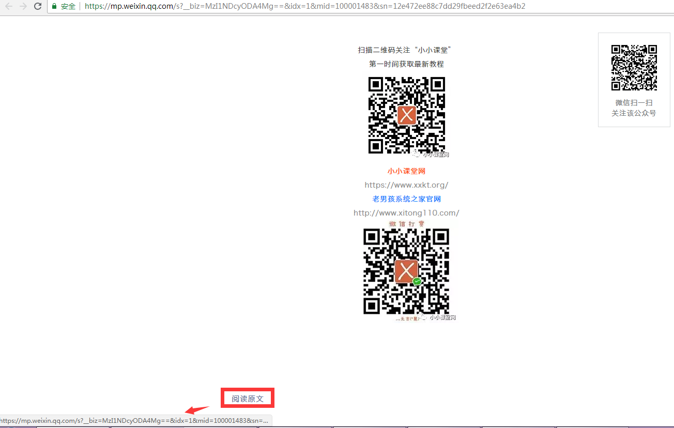Click the sidebar 微信扫一扫 QR code
This screenshot has height=428, width=674.
[634, 68]
